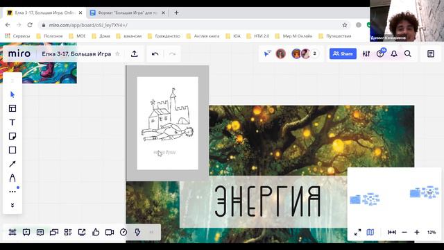This screenshot has width=444, height=250.
Task: Open the help question mark icon
Action: coord(380,53)
